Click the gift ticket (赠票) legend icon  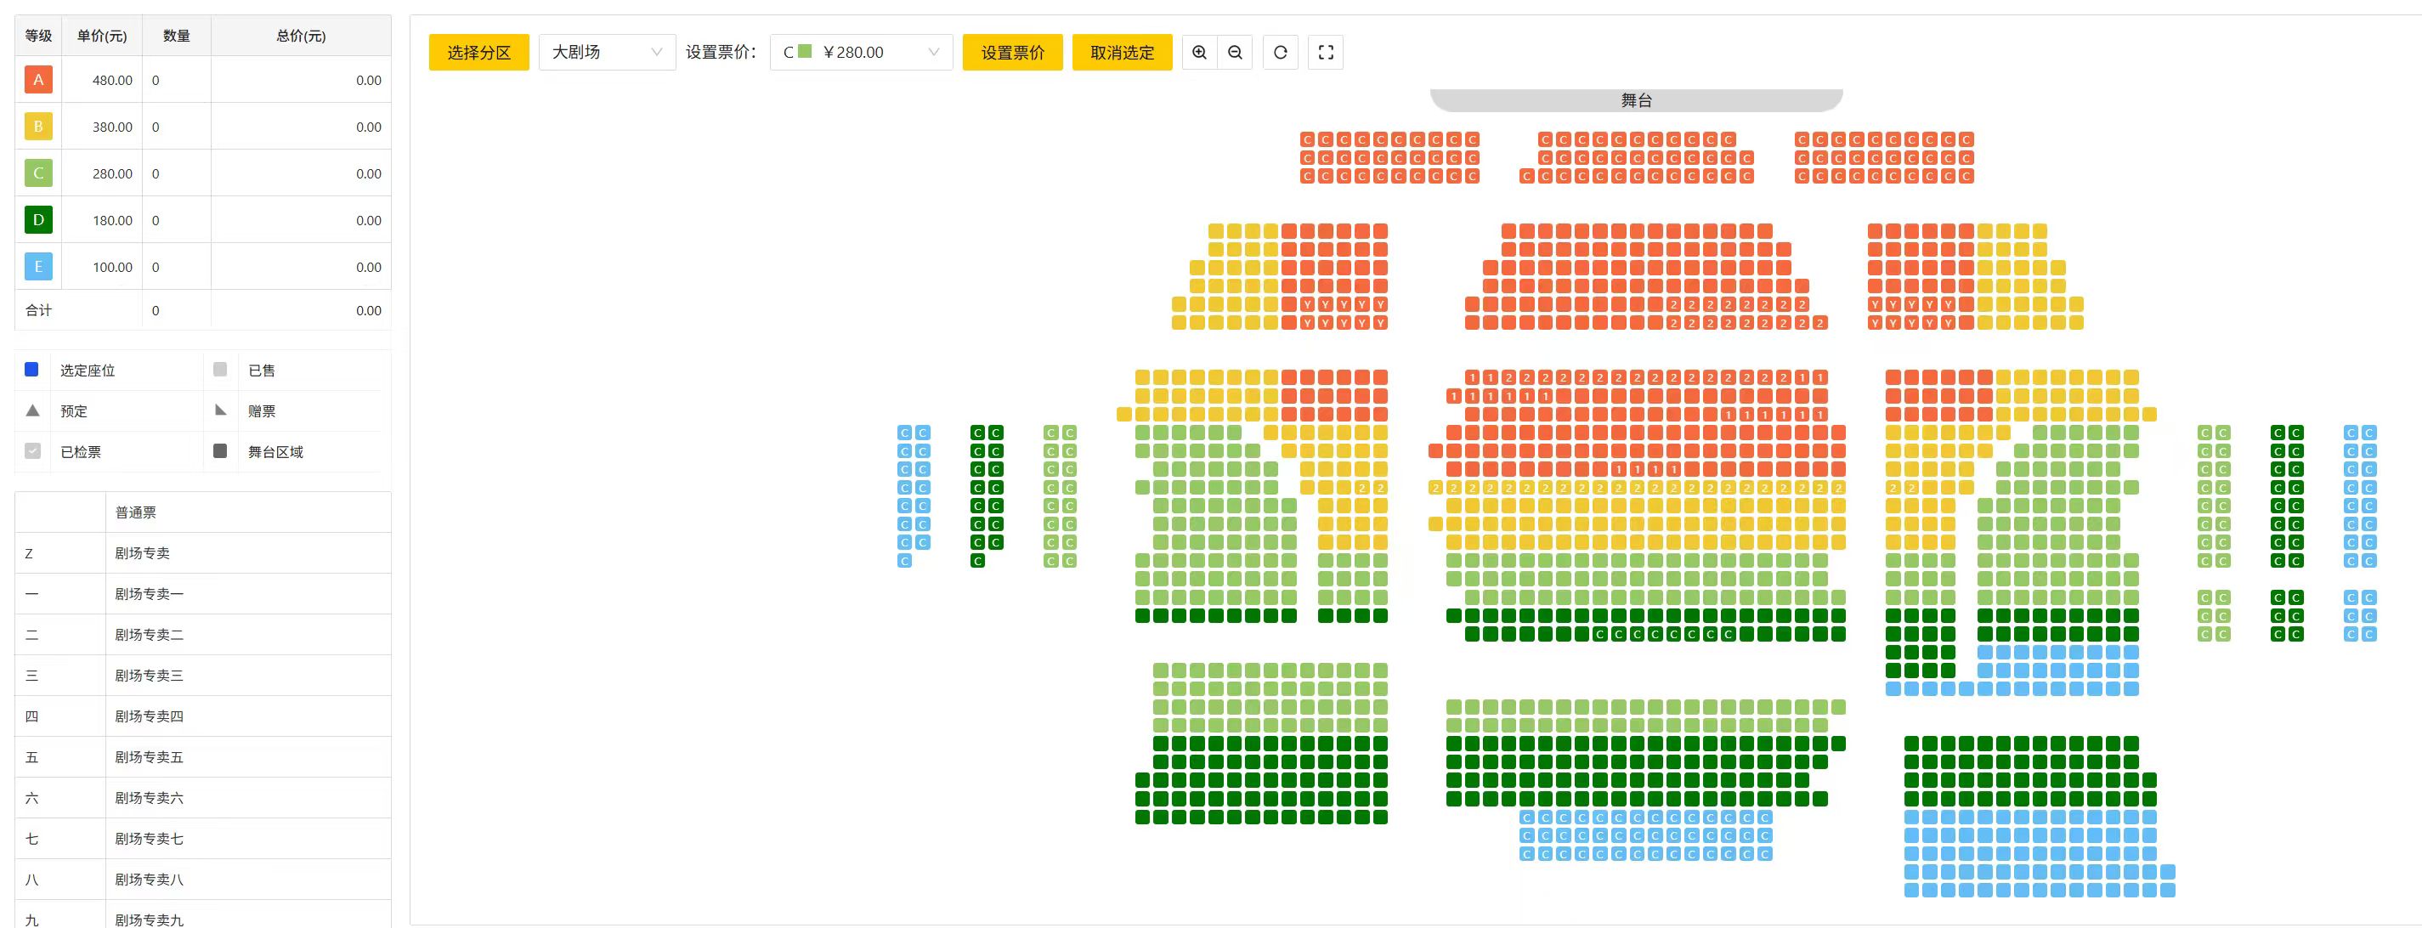221,410
